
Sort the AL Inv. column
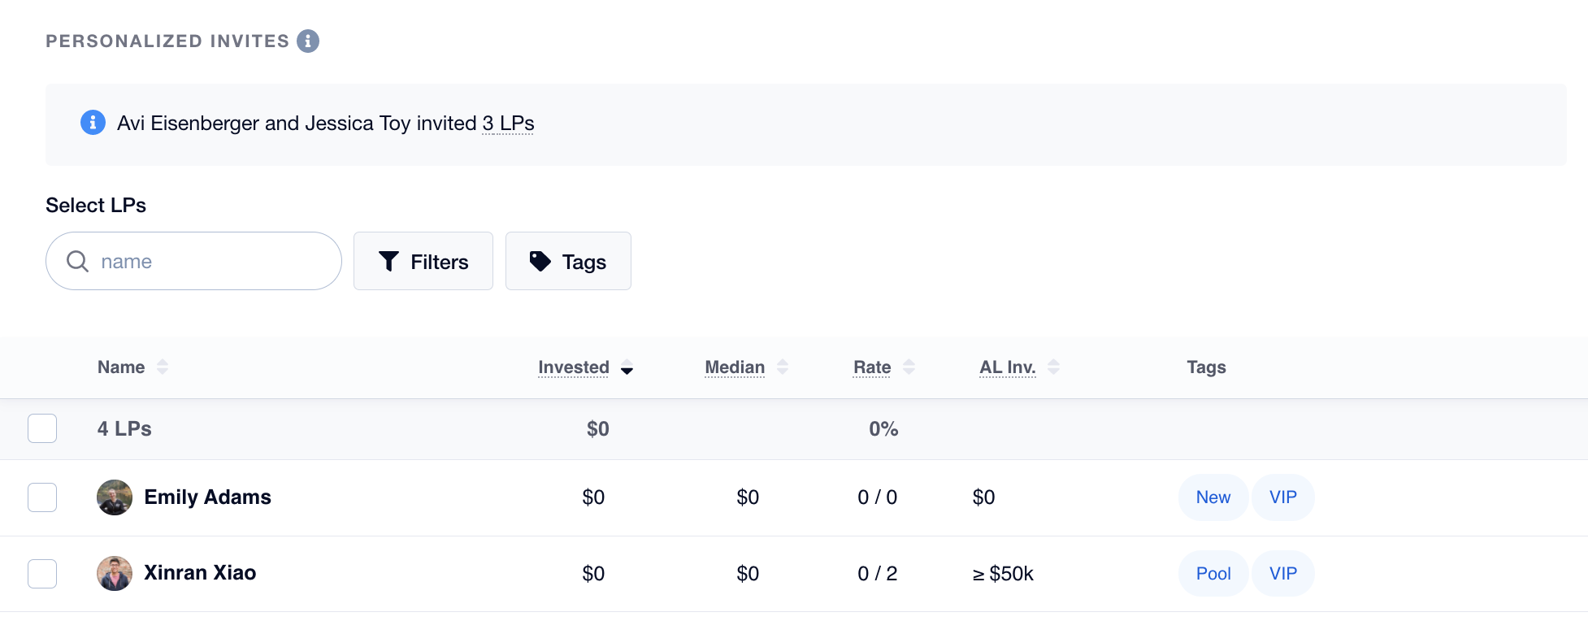1053,367
